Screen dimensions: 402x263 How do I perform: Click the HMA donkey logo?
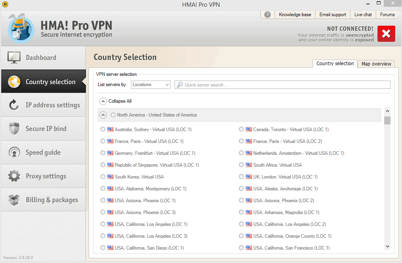pyautogui.click(x=21, y=28)
